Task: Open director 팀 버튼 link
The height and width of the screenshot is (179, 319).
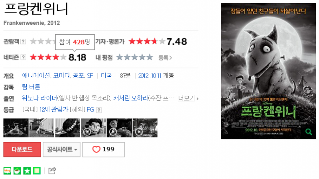Action: click(x=31, y=87)
